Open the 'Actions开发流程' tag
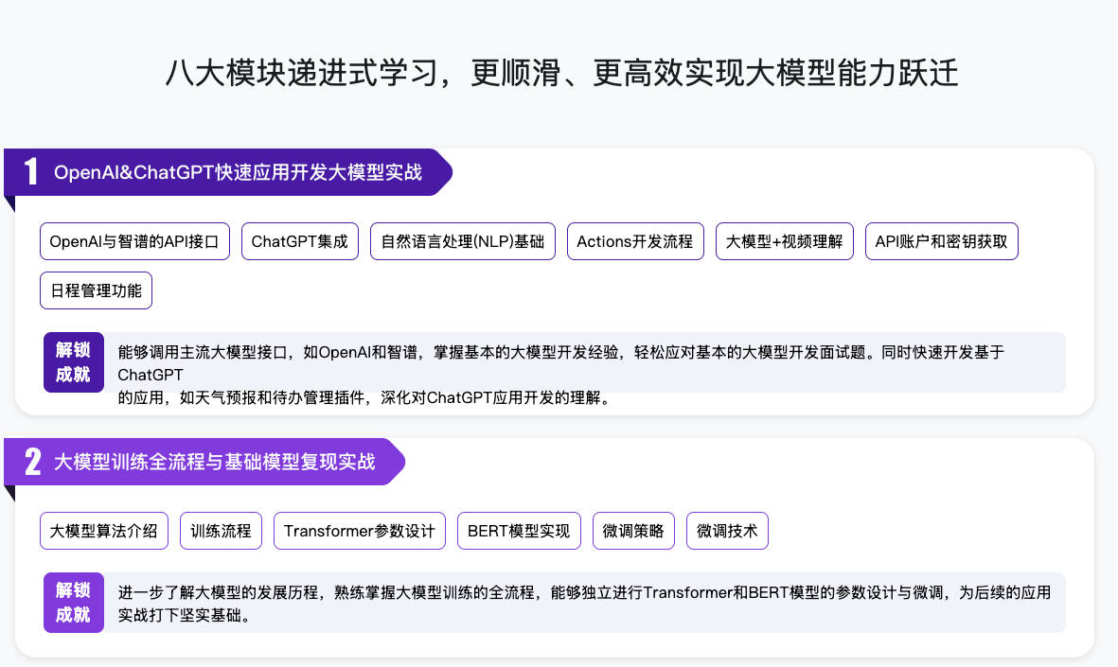 [x=634, y=241]
